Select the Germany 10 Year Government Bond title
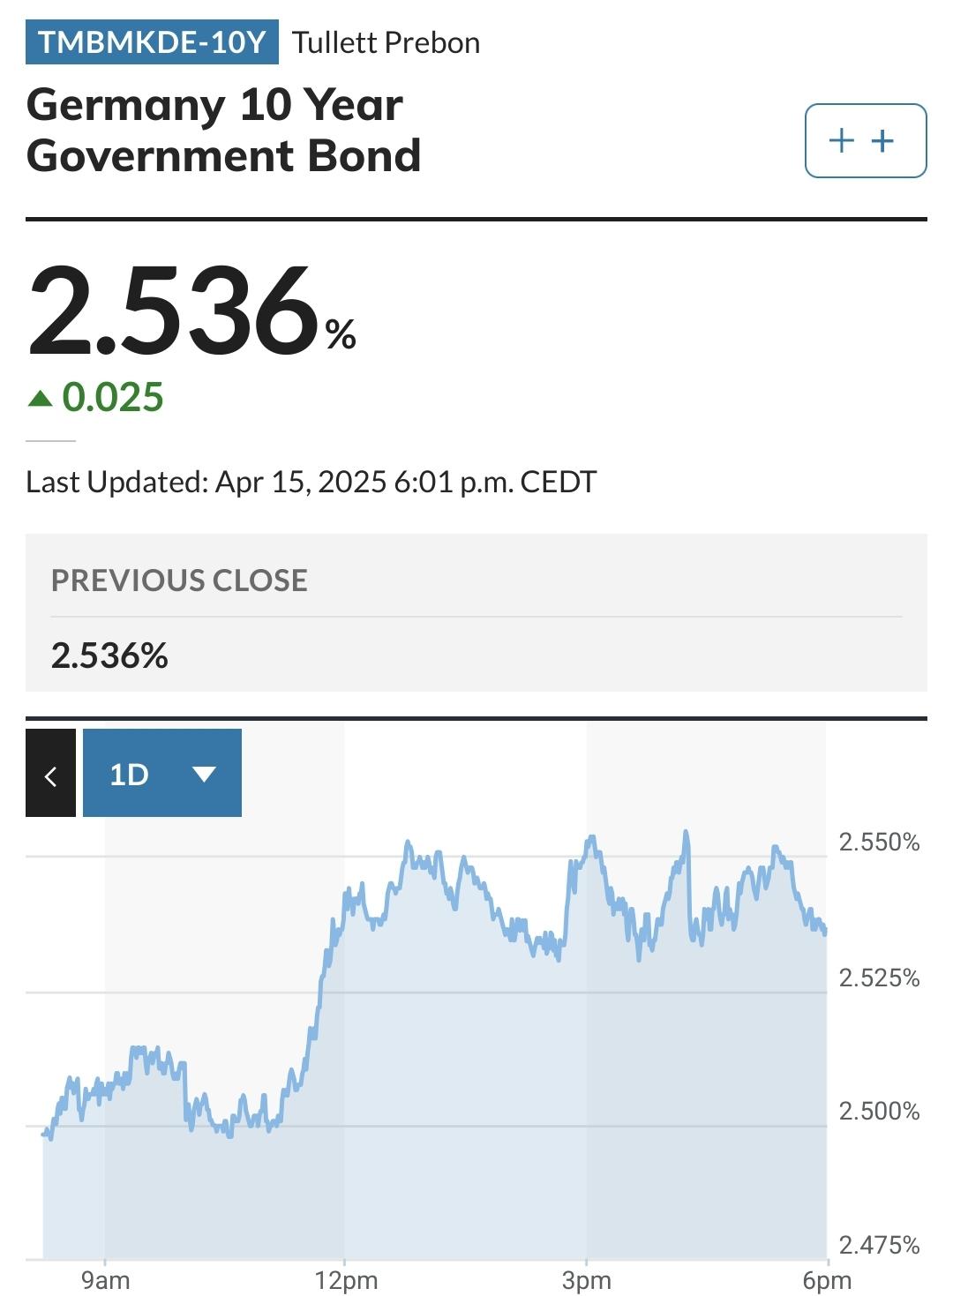The image size is (953, 1296). tap(223, 130)
